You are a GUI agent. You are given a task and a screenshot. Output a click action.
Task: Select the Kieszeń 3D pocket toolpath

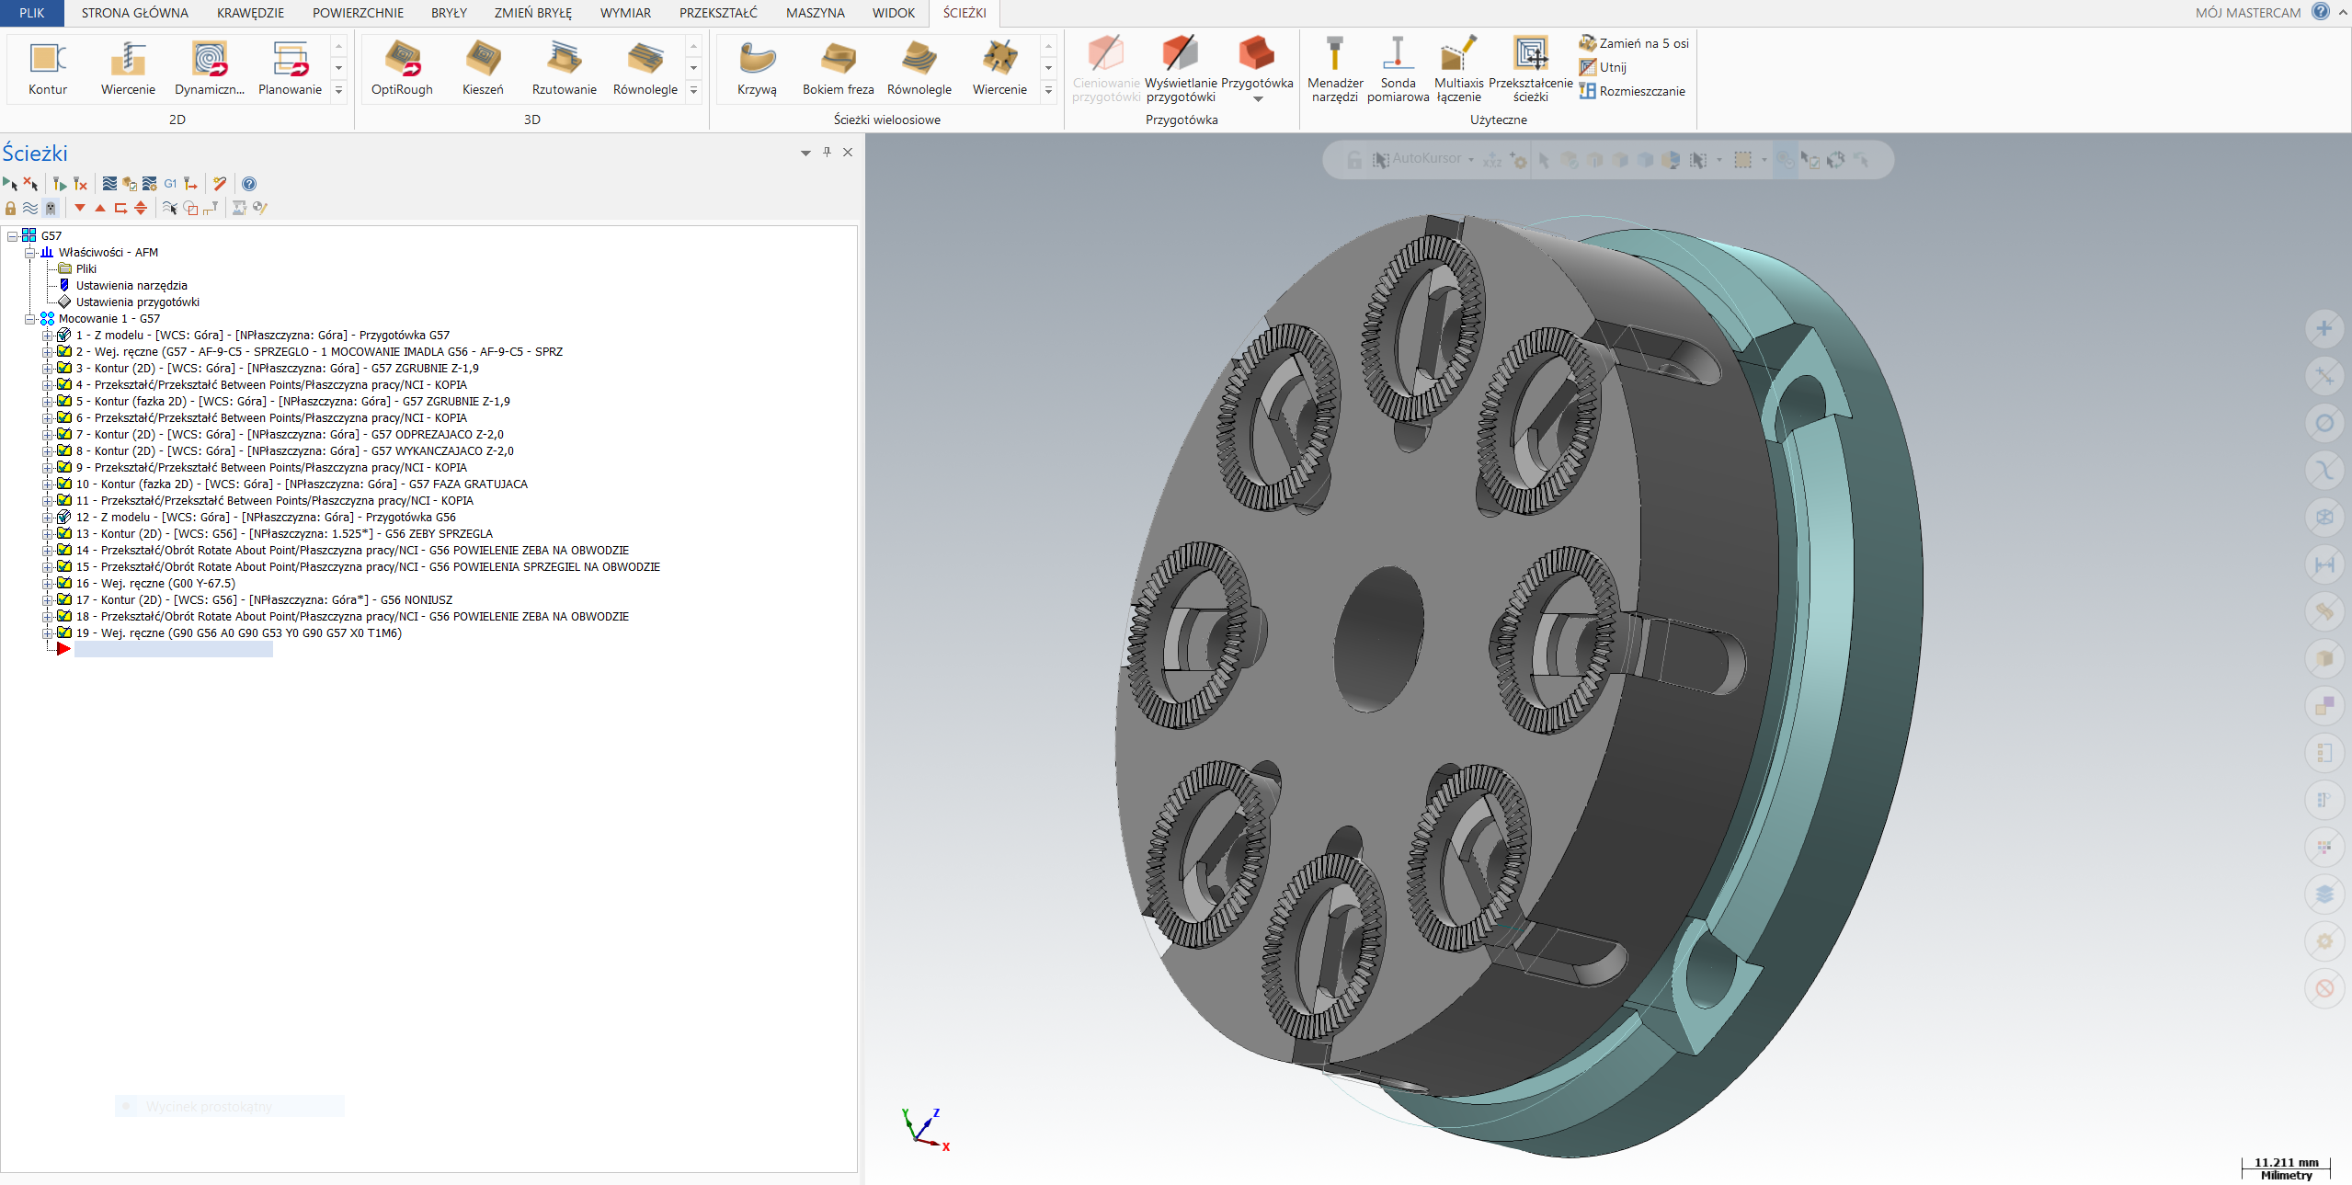[x=483, y=68]
